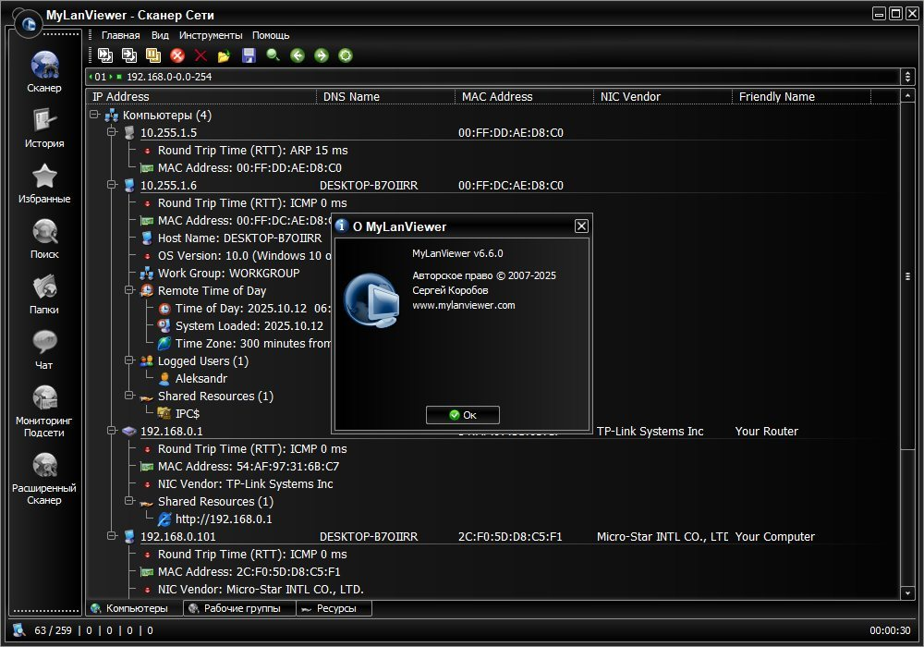Sort by the DNS Name column header
924x647 pixels.
pyautogui.click(x=385, y=97)
